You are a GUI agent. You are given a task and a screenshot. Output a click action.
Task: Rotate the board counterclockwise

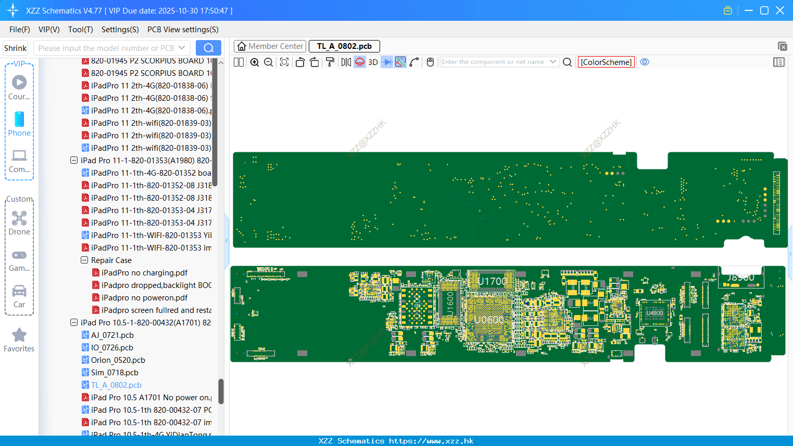tap(300, 62)
